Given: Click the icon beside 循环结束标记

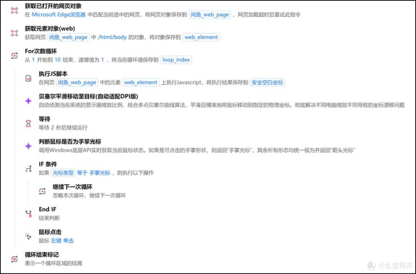Looking at the screenshot, I should coord(14,259).
